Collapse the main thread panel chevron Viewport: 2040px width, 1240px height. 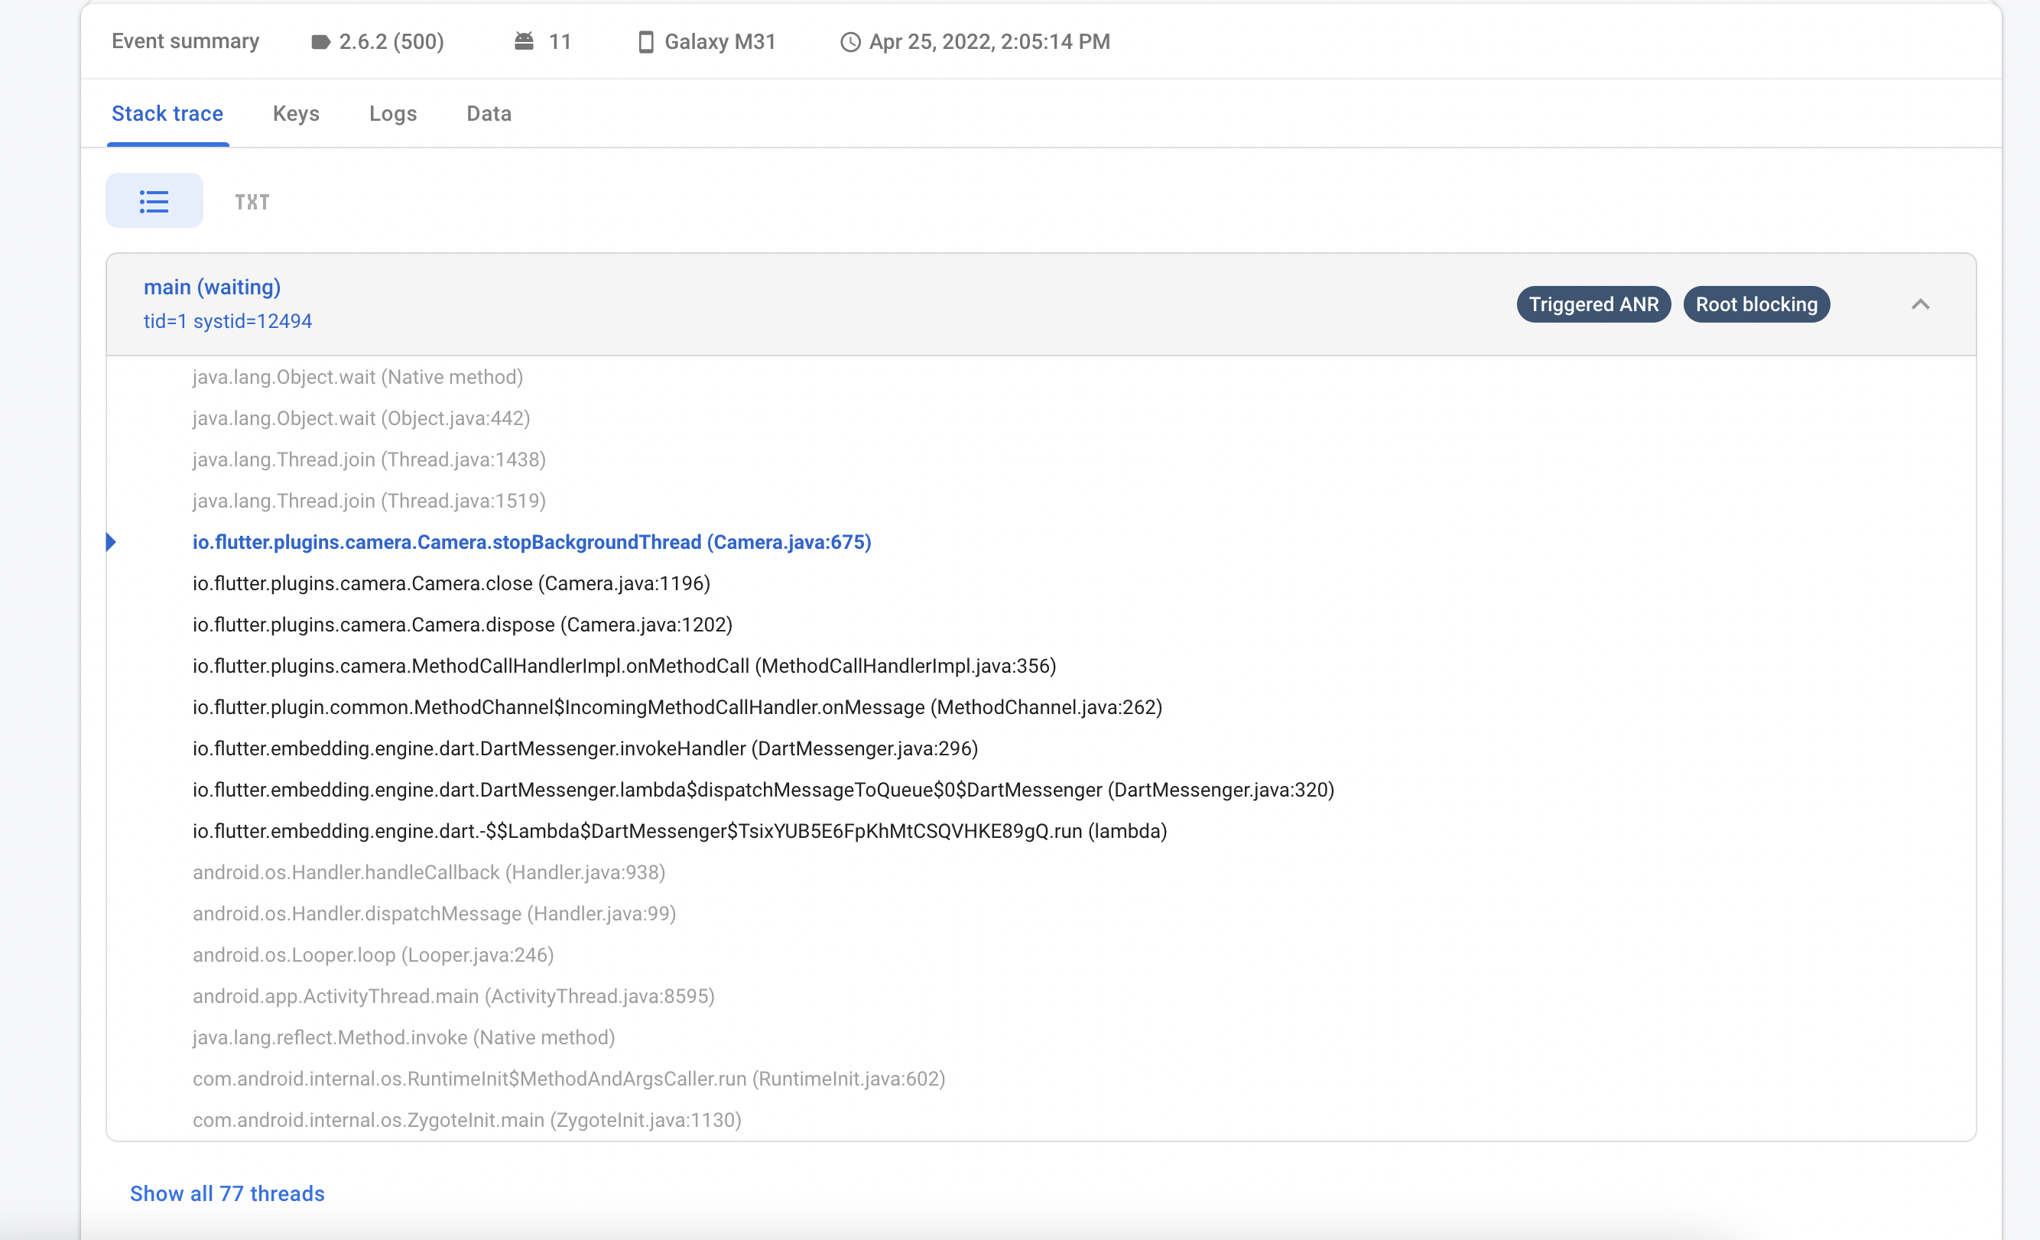pos(1920,304)
